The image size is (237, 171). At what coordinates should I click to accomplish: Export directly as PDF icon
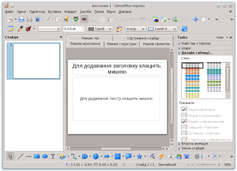click(x=58, y=19)
